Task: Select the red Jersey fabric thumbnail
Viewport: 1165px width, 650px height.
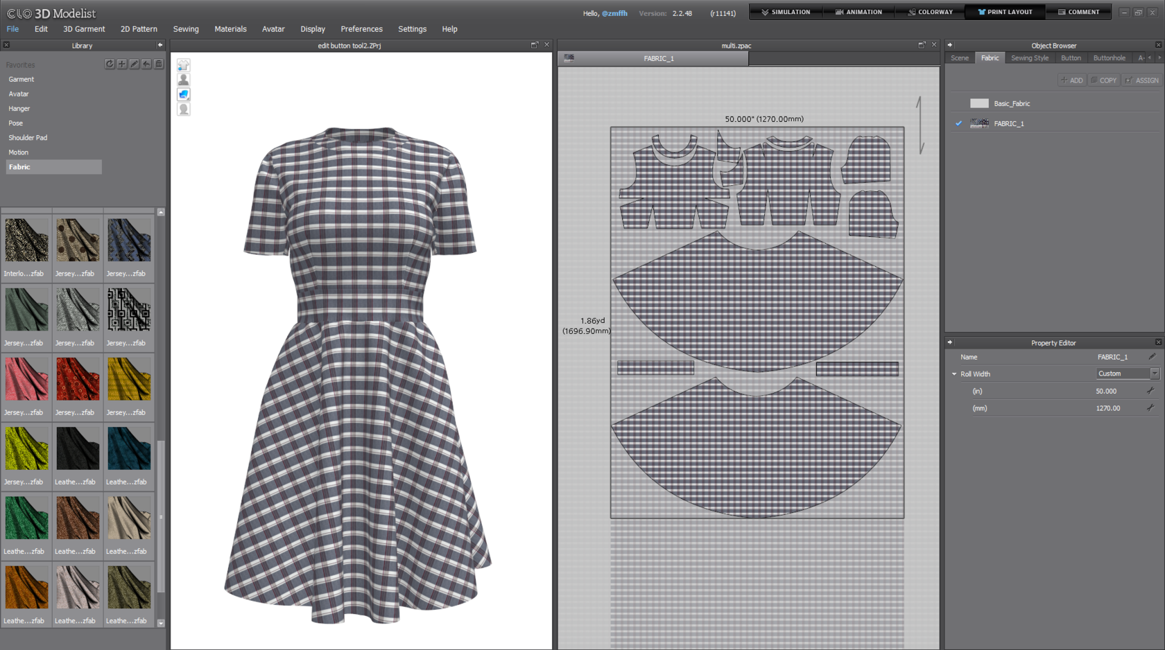Action: point(78,379)
